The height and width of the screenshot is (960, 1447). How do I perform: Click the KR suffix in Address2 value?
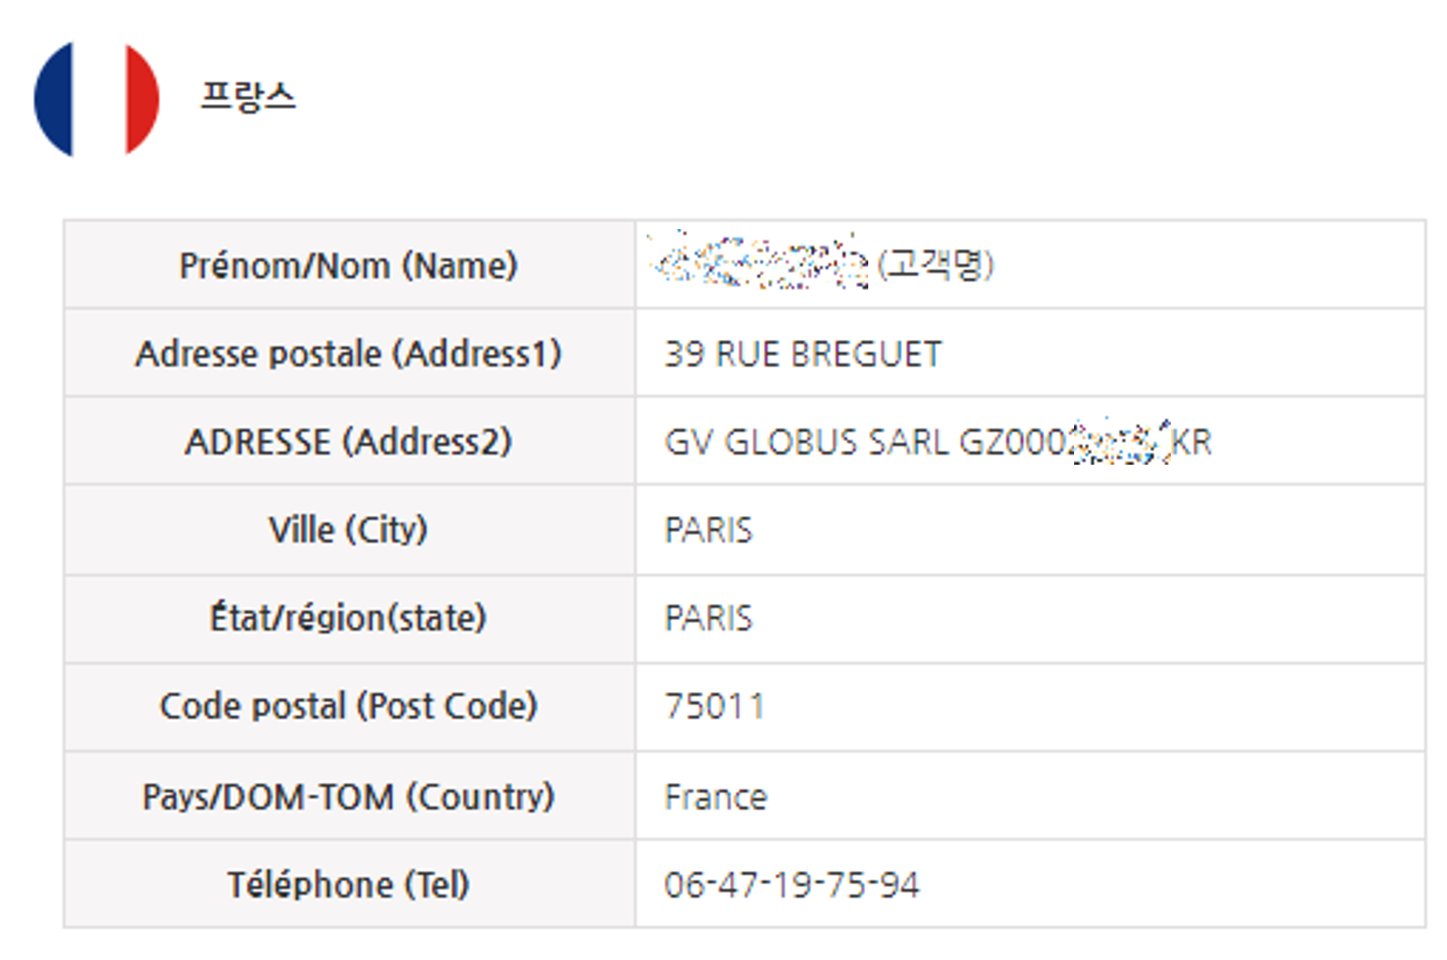[1192, 442]
